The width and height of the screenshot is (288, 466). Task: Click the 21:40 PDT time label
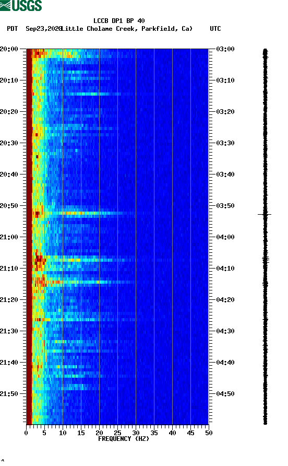[9, 363]
